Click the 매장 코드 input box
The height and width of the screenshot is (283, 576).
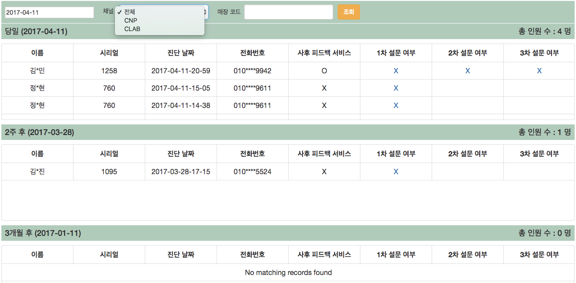pos(288,12)
